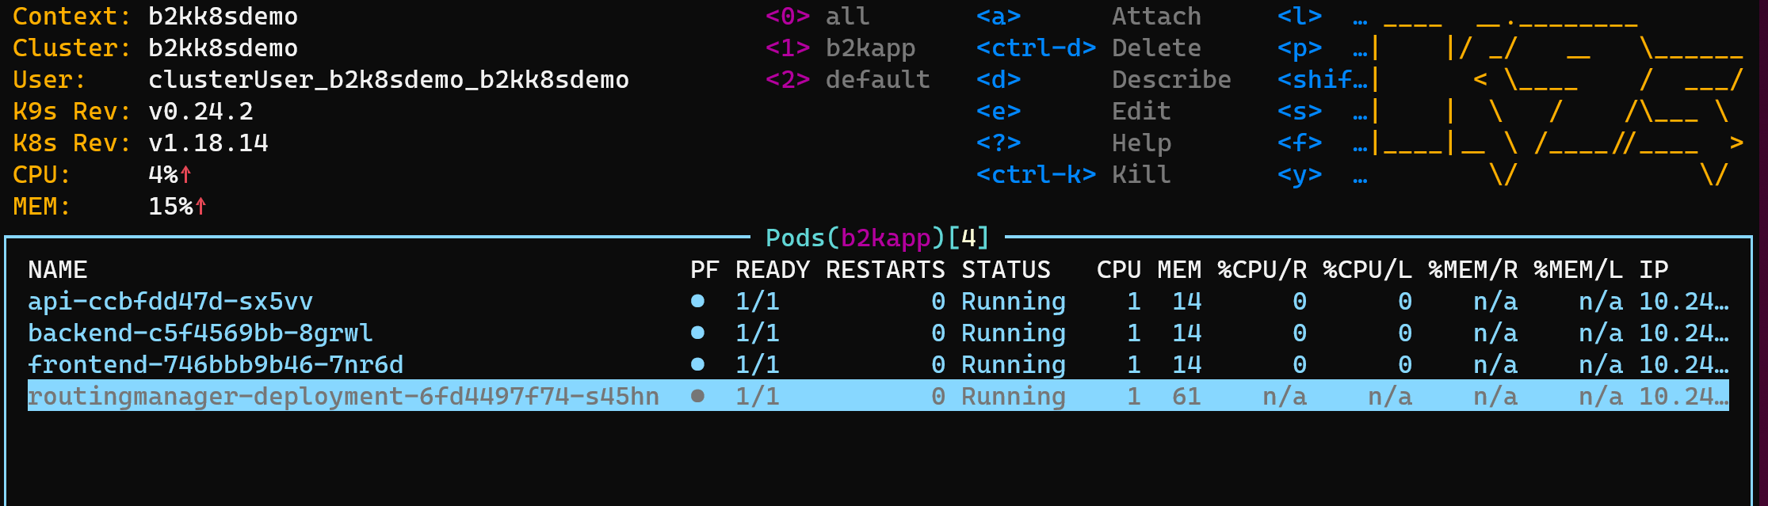Viewport: 1768px width, 506px height.
Task: Sort pods by the NAME column header
Action: pos(58,270)
